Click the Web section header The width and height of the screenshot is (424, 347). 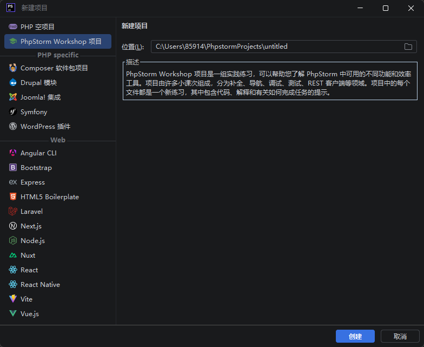click(58, 140)
